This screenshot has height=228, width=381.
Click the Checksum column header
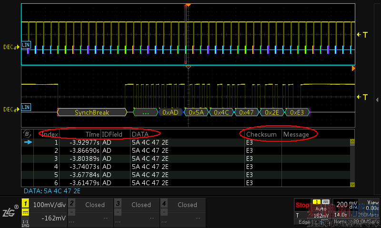261,135
